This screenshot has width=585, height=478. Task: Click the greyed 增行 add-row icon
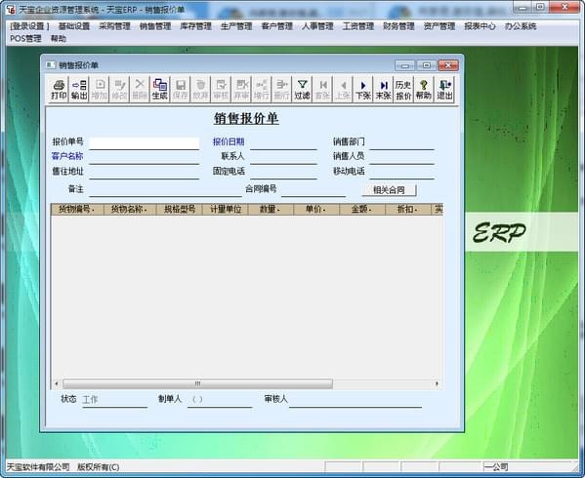coord(261,90)
